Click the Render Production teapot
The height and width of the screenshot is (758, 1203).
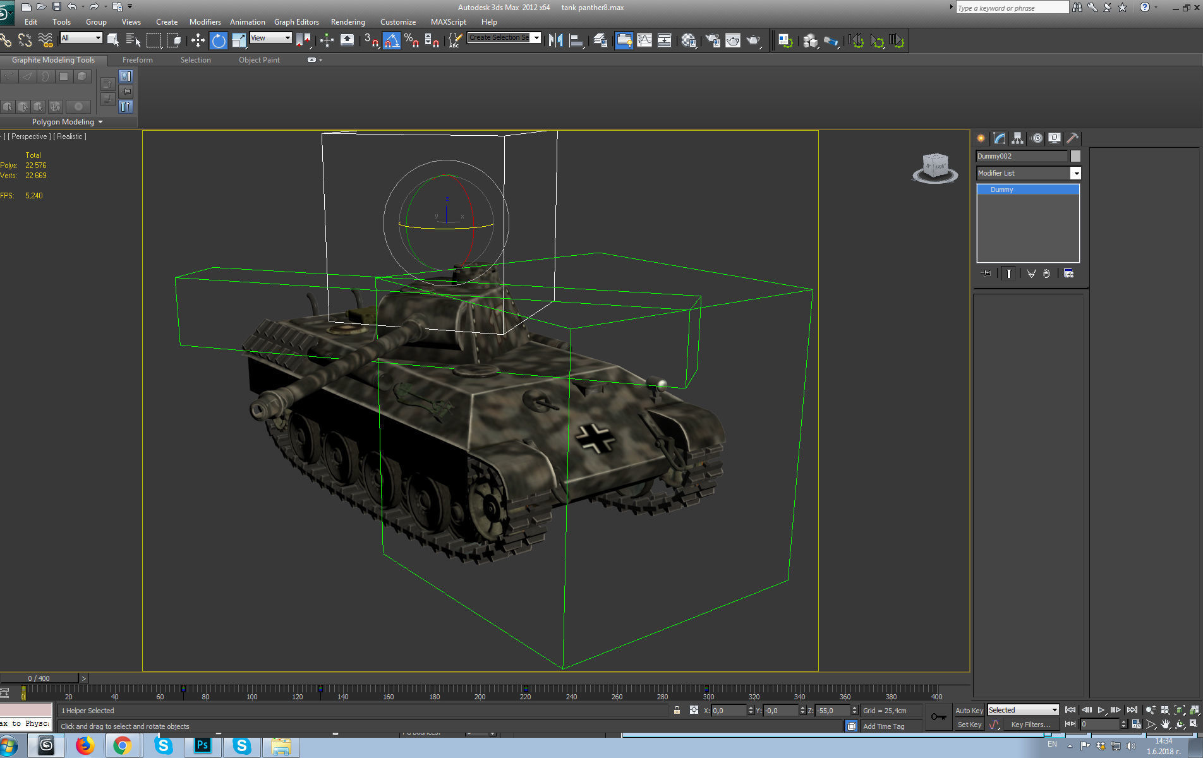[x=753, y=40]
